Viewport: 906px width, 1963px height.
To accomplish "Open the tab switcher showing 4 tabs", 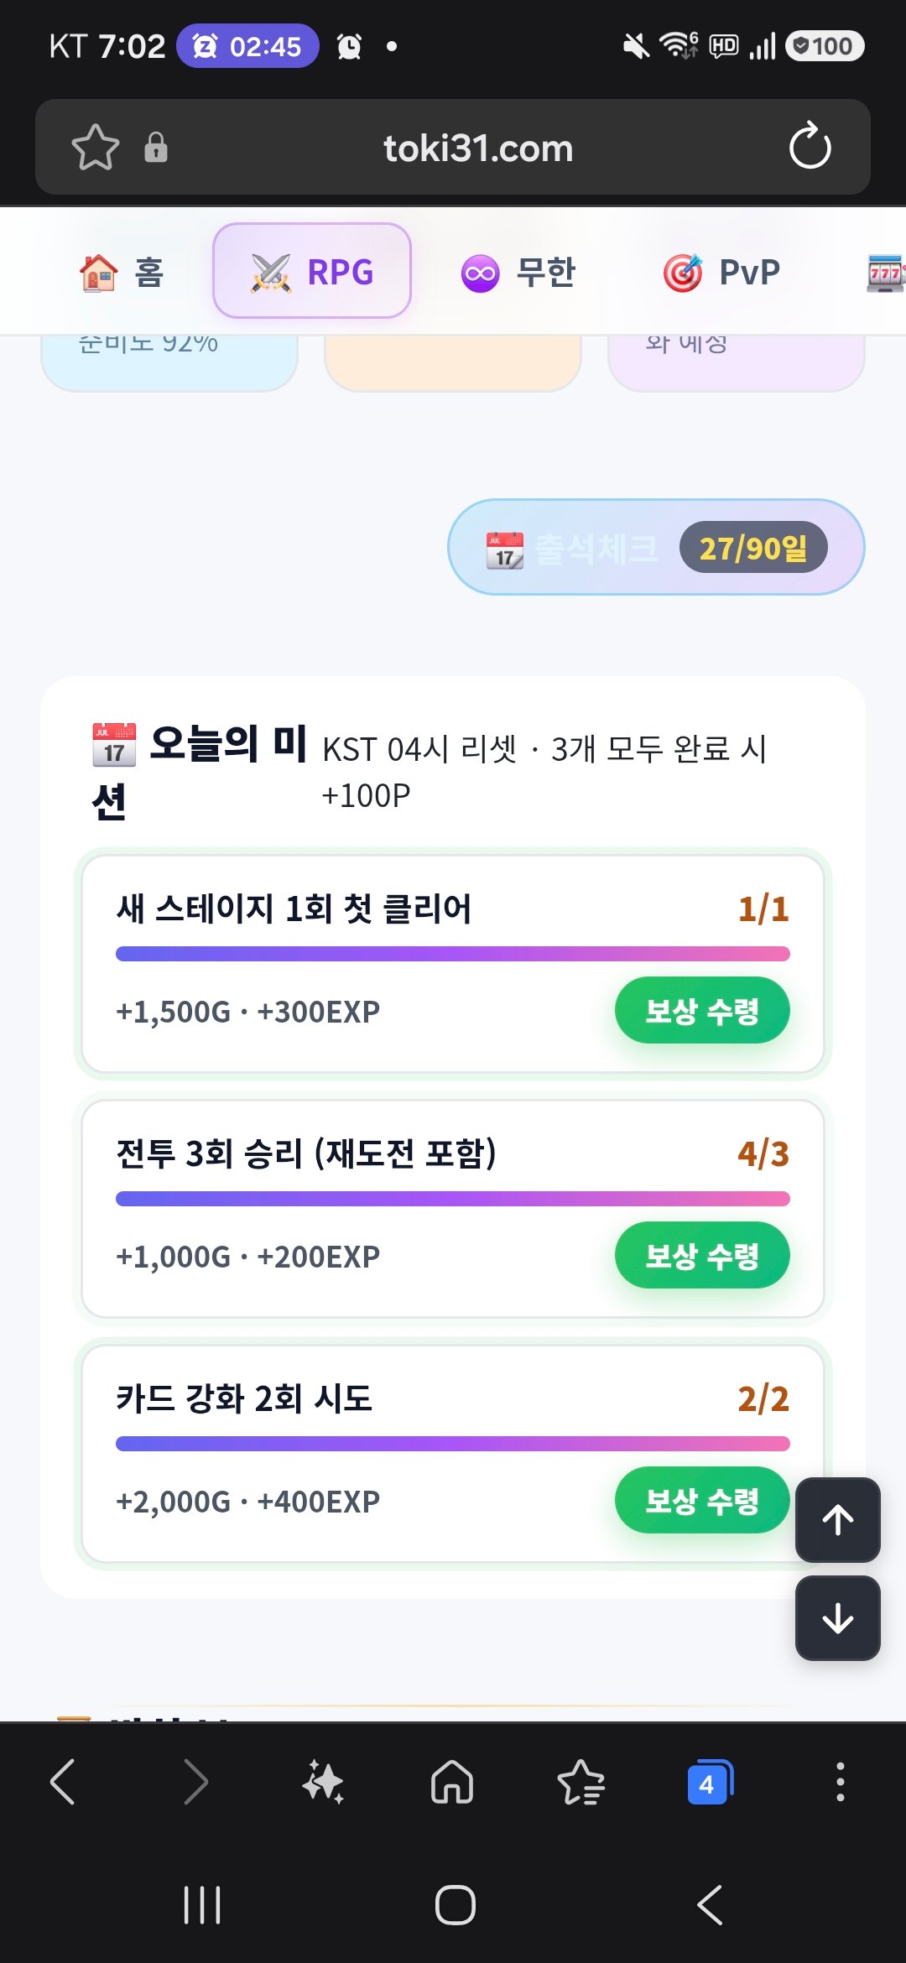I will pos(710,1781).
